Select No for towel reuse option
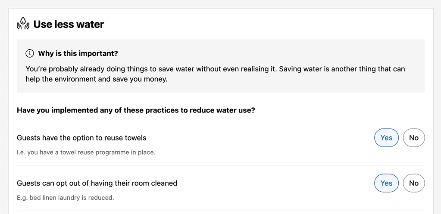This screenshot has width=441, height=214. click(x=414, y=138)
